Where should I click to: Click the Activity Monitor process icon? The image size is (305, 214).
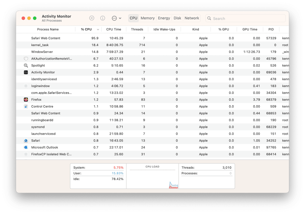(x=26, y=72)
